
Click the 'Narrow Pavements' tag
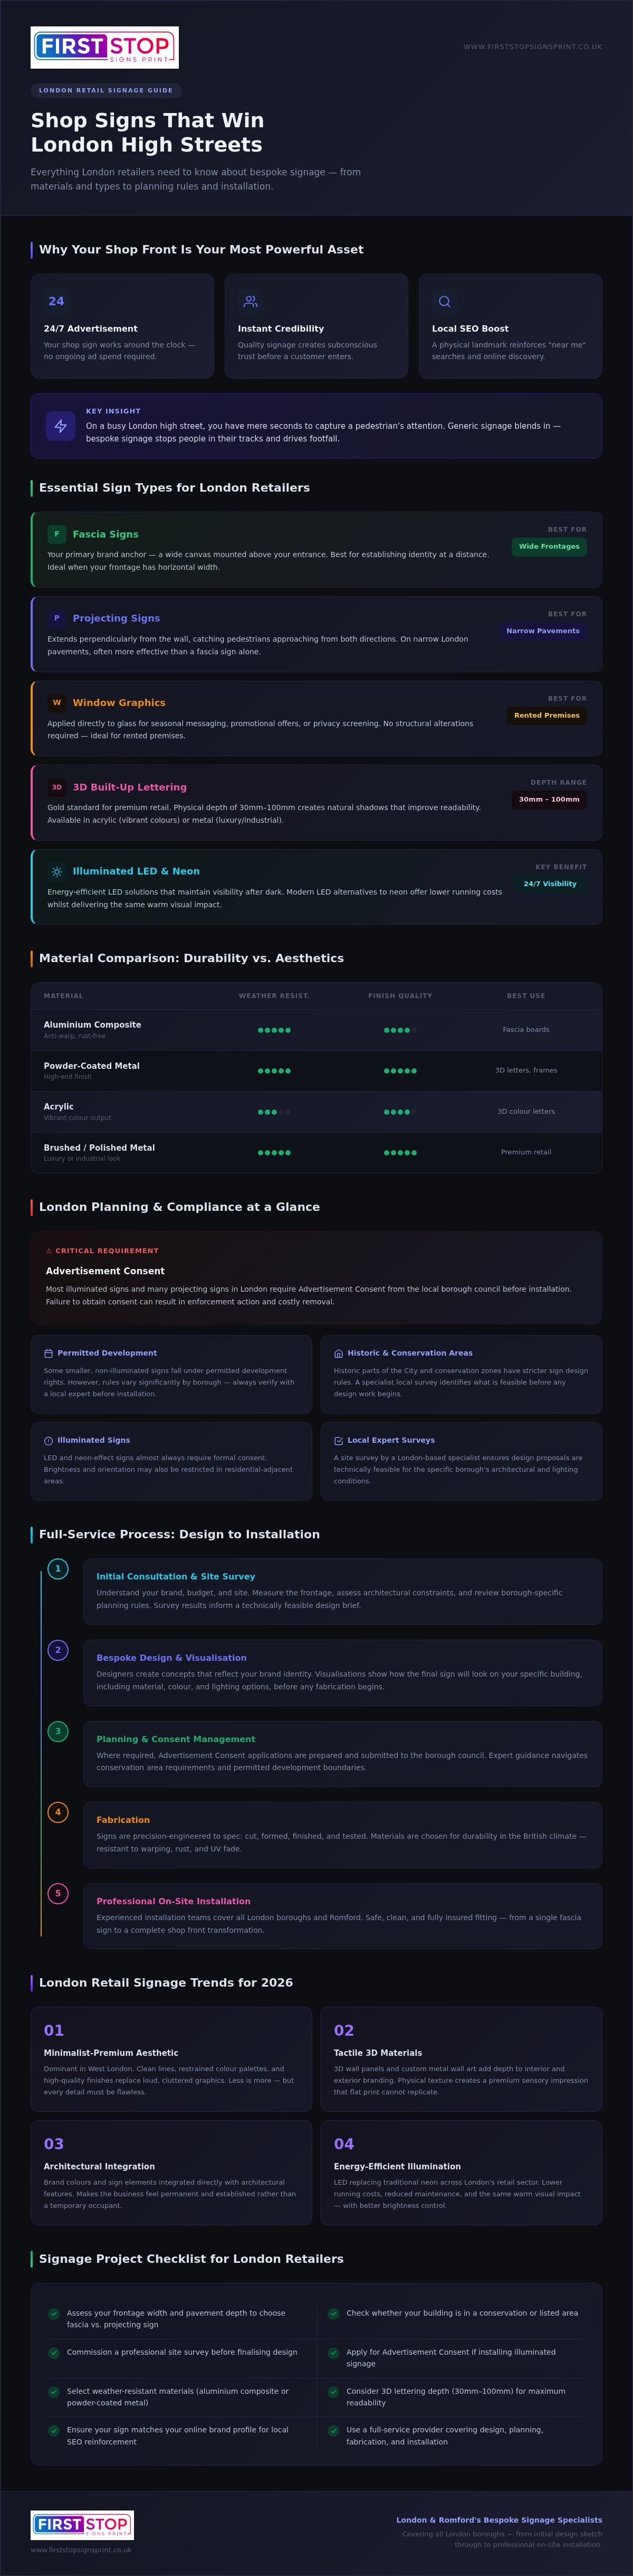(x=543, y=631)
